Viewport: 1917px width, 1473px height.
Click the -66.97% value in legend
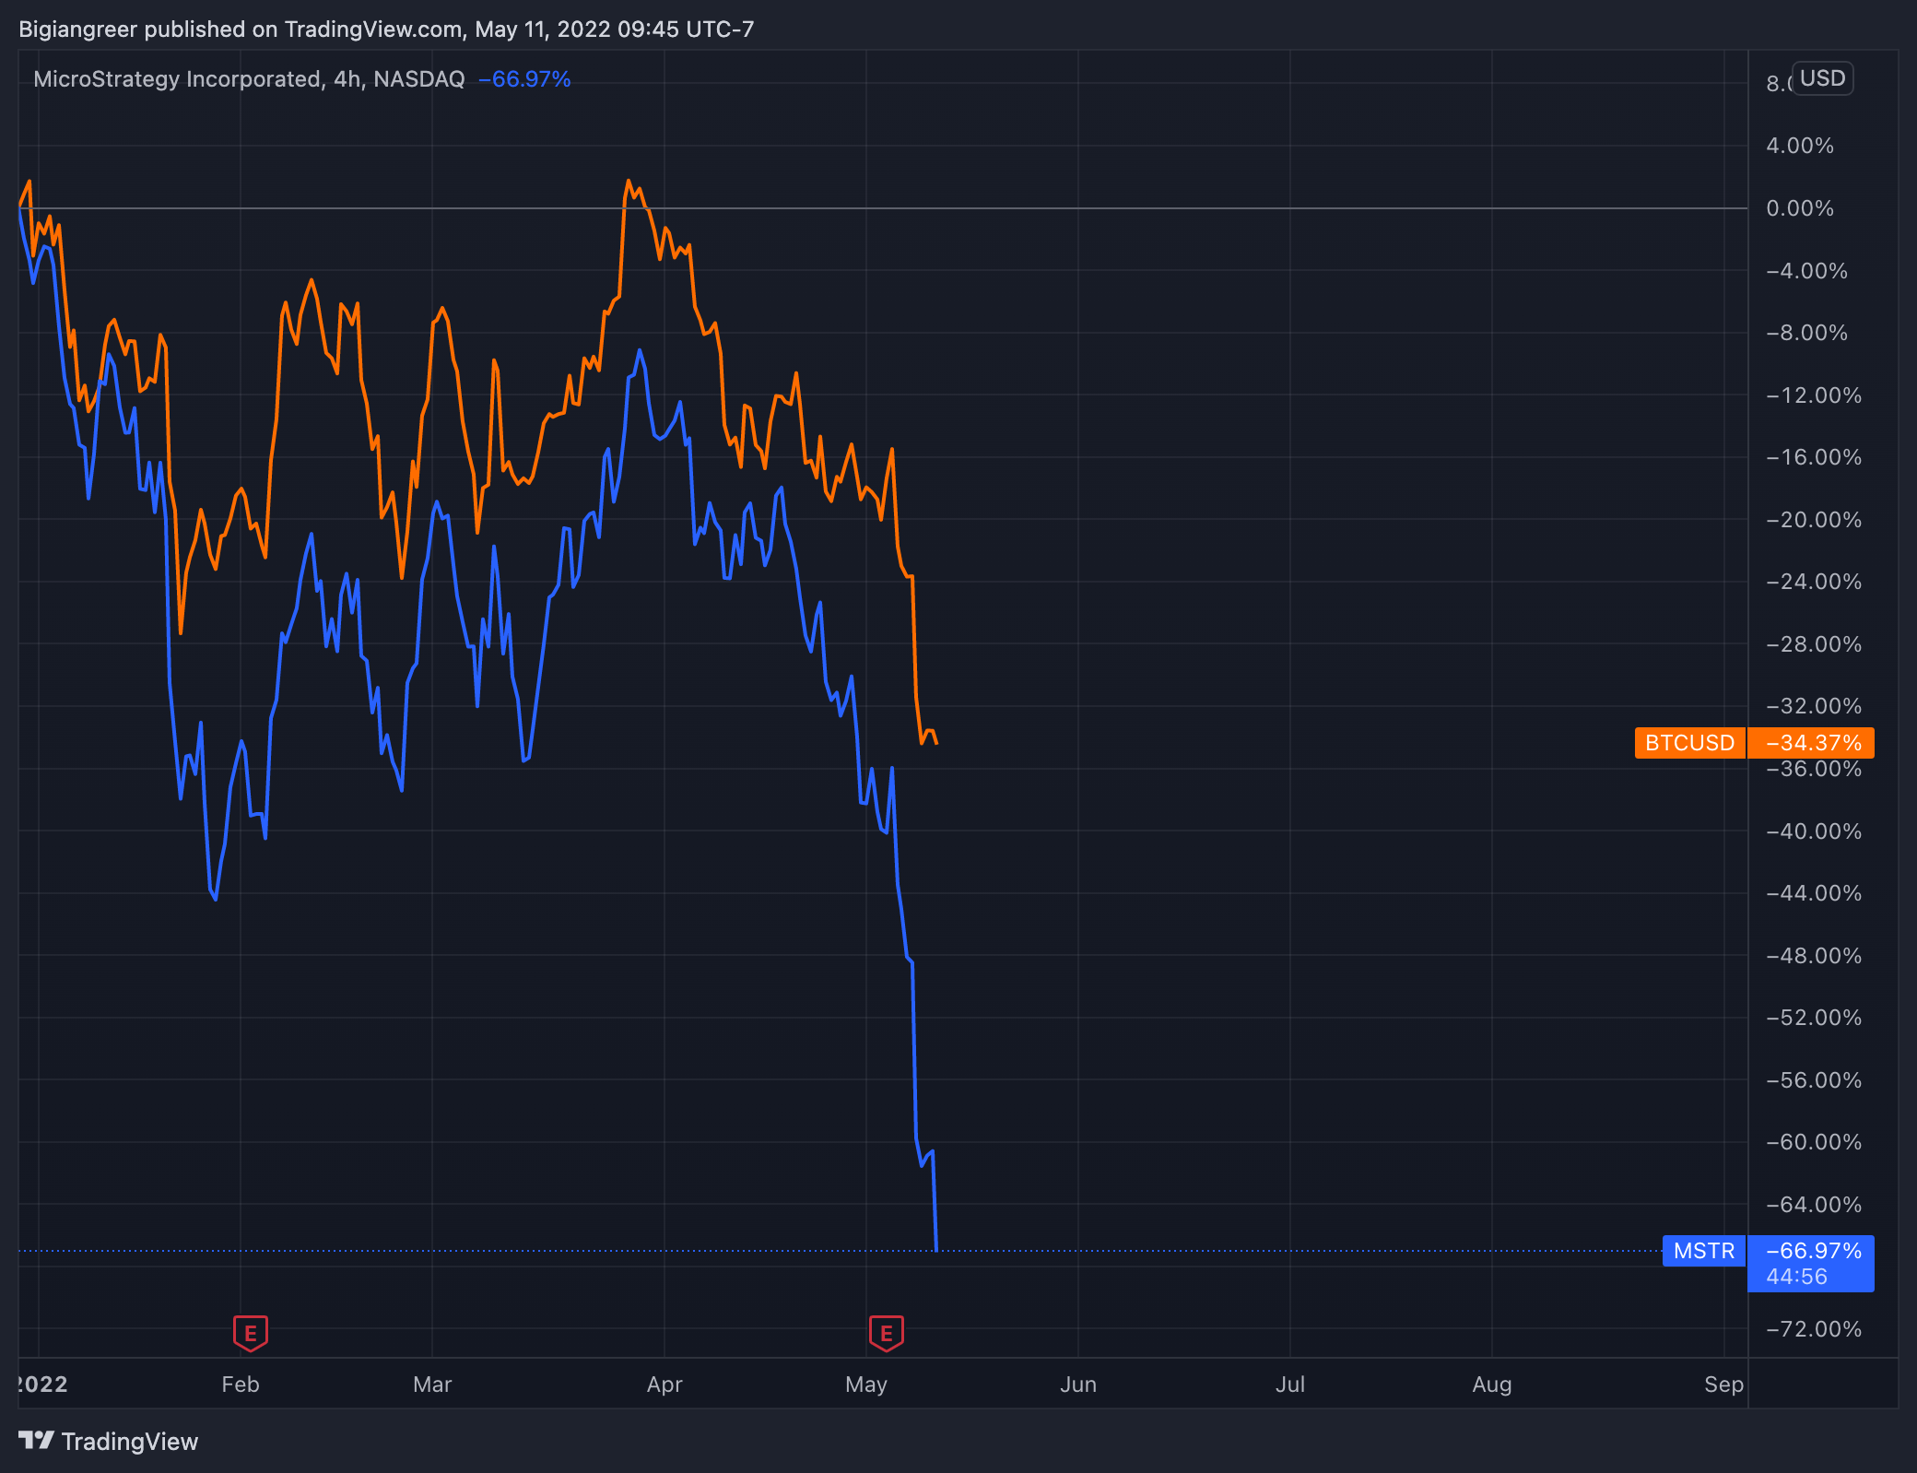524,79
